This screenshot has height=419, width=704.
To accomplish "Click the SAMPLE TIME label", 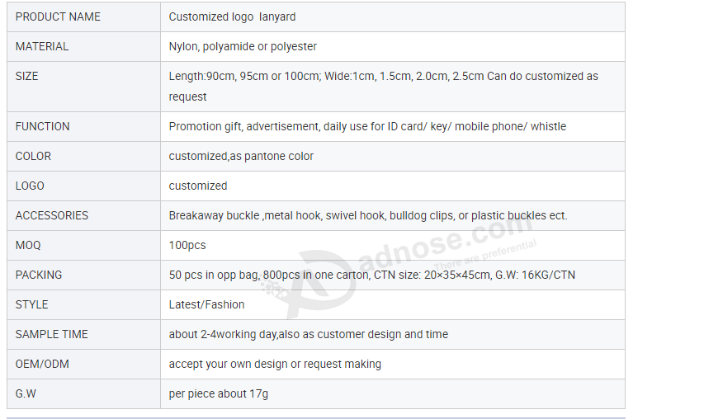I will [51, 334].
